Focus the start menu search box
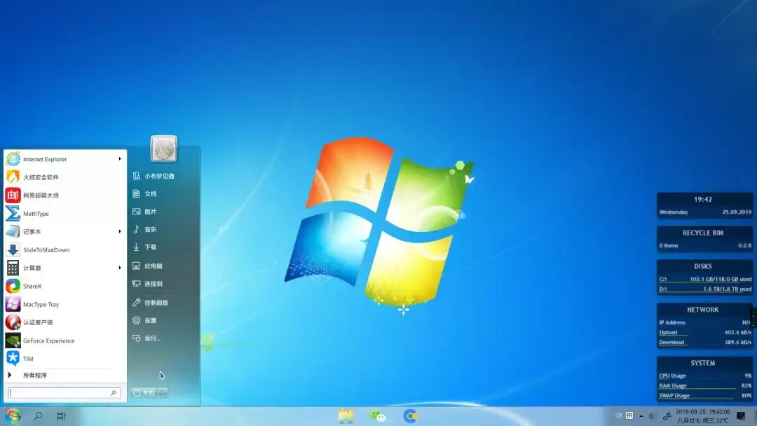Screen dimensions: 757x426 pyautogui.click(x=64, y=392)
